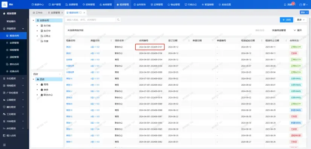Open 智能硬件 in the sidebar
The width and height of the screenshot is (311, 149).
pos(13,22)
